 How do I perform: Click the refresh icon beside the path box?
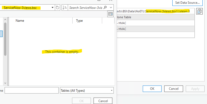point(58,8)
